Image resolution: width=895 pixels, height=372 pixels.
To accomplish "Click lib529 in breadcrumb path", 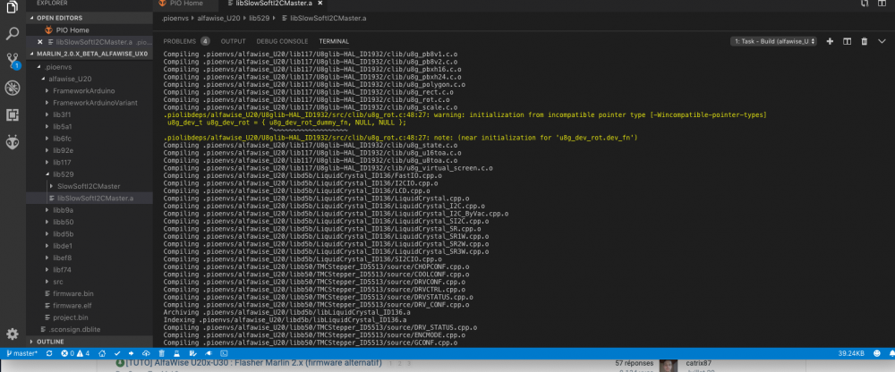I will click(x=260, y=18).
